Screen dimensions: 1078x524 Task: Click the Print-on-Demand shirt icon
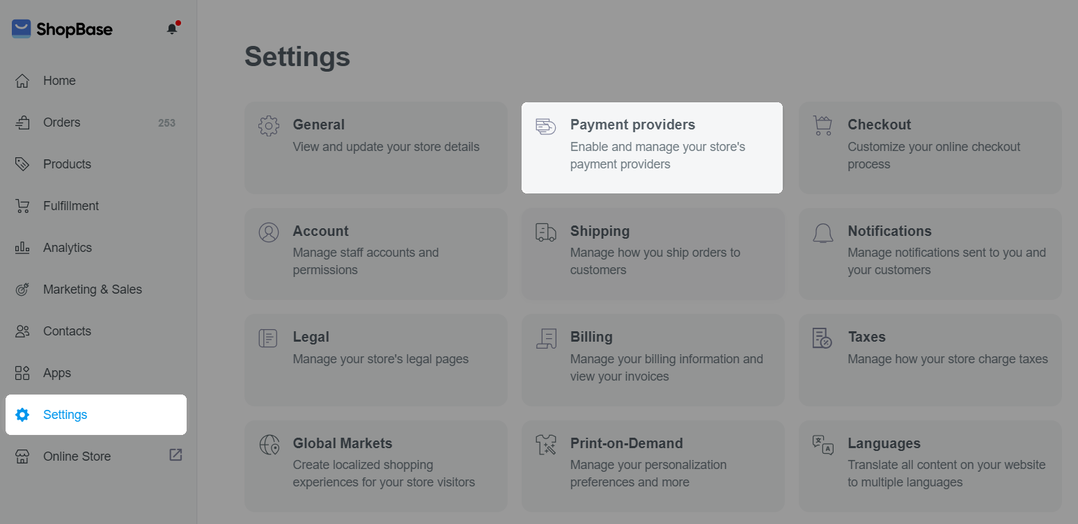[545, 445]
